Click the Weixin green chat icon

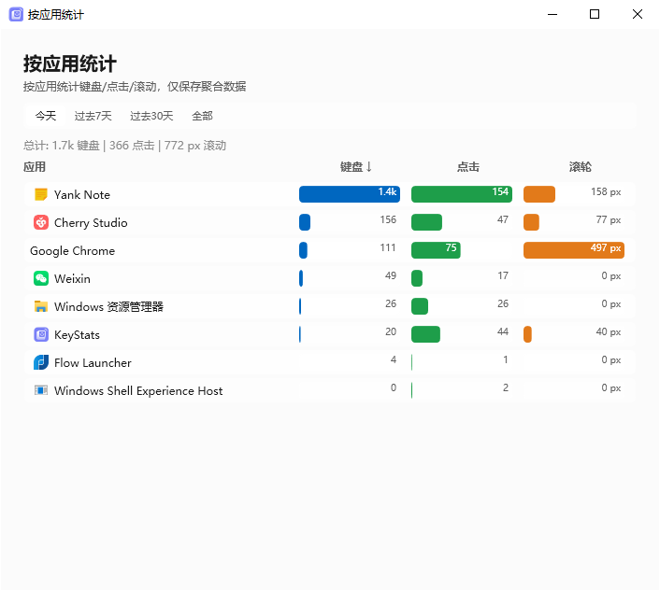point(41,278)
